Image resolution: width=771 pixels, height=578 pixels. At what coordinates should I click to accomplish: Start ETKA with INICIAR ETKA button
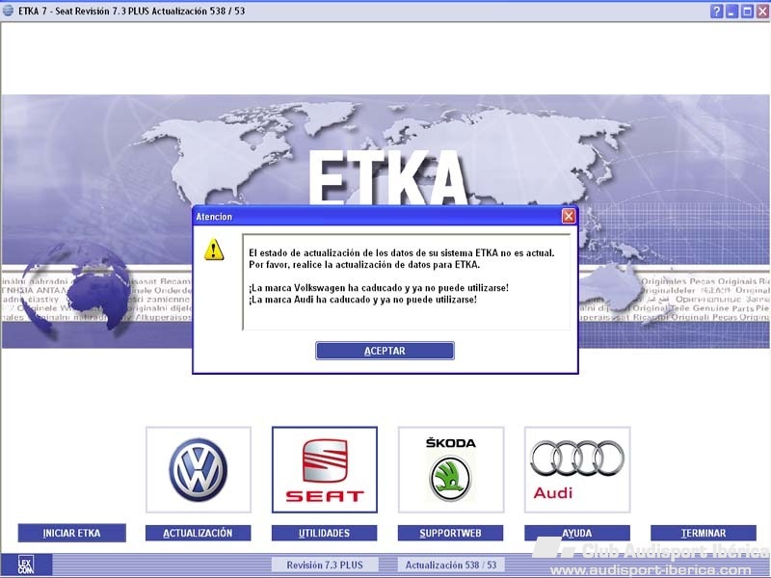(x=71, y=534)
